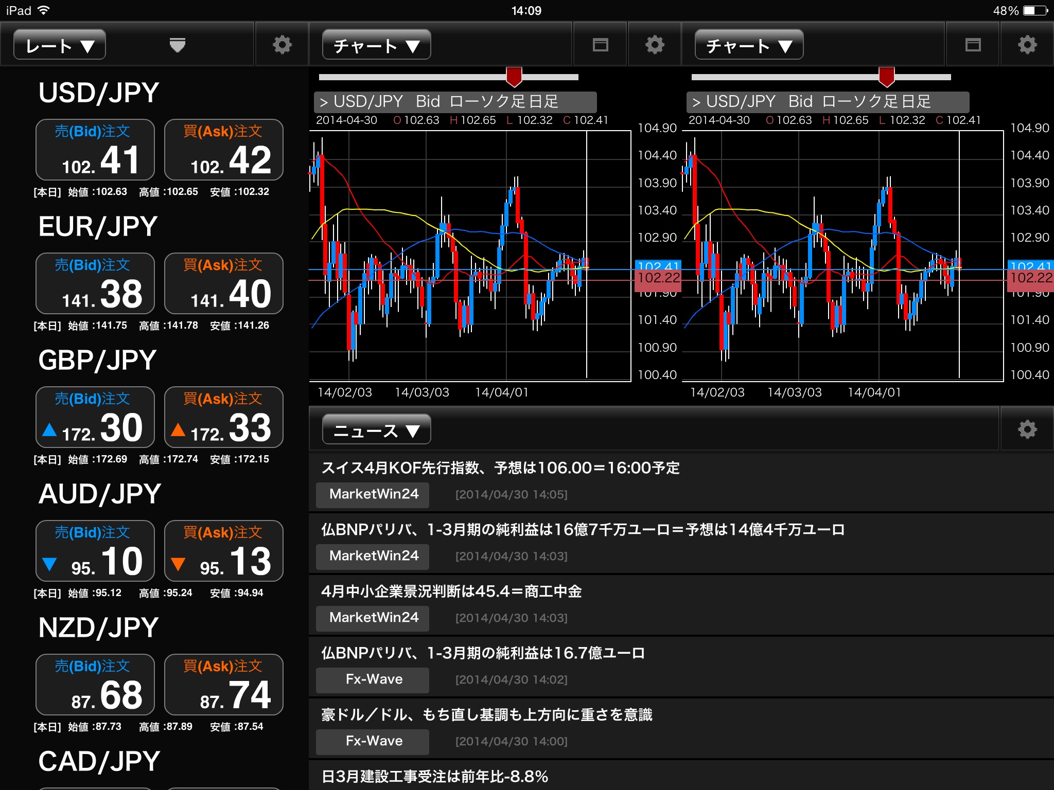Open first chart settings gear
Screen dimensions: 1054x790
coord(655,45)
